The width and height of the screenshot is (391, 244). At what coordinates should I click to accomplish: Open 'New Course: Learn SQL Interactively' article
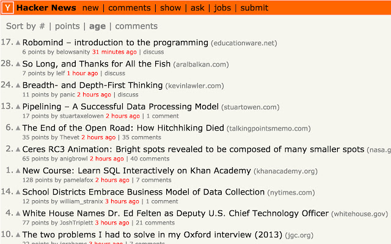pyautogui.click(x=136, y=171)
